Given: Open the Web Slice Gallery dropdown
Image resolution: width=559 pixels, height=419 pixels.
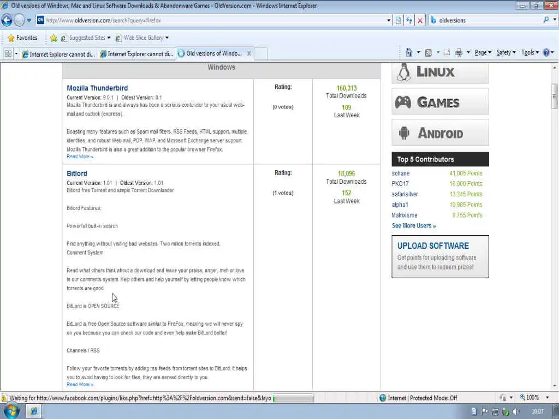Looking at the screenshot, I should [x=142, y=38].
